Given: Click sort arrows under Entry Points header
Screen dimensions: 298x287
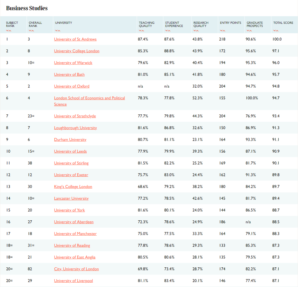Looking at the screenshot, I should point(222,31).
